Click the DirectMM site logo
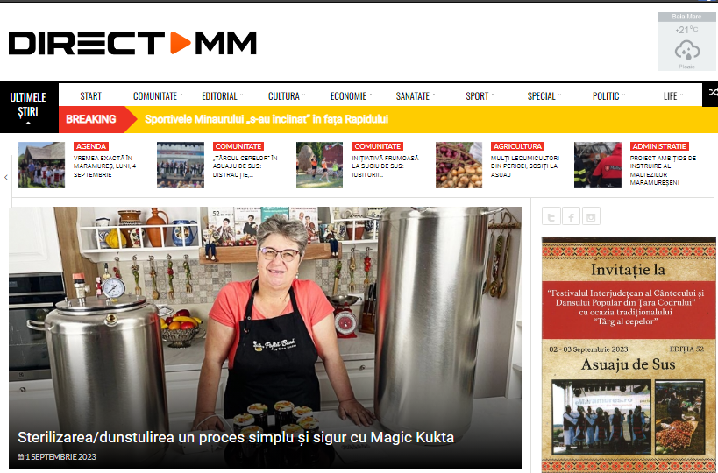The width and height of the screenshot is (718, 473). (132, 43)
